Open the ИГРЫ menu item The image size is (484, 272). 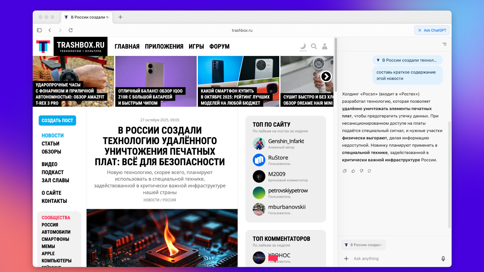(x=196, y=47)
